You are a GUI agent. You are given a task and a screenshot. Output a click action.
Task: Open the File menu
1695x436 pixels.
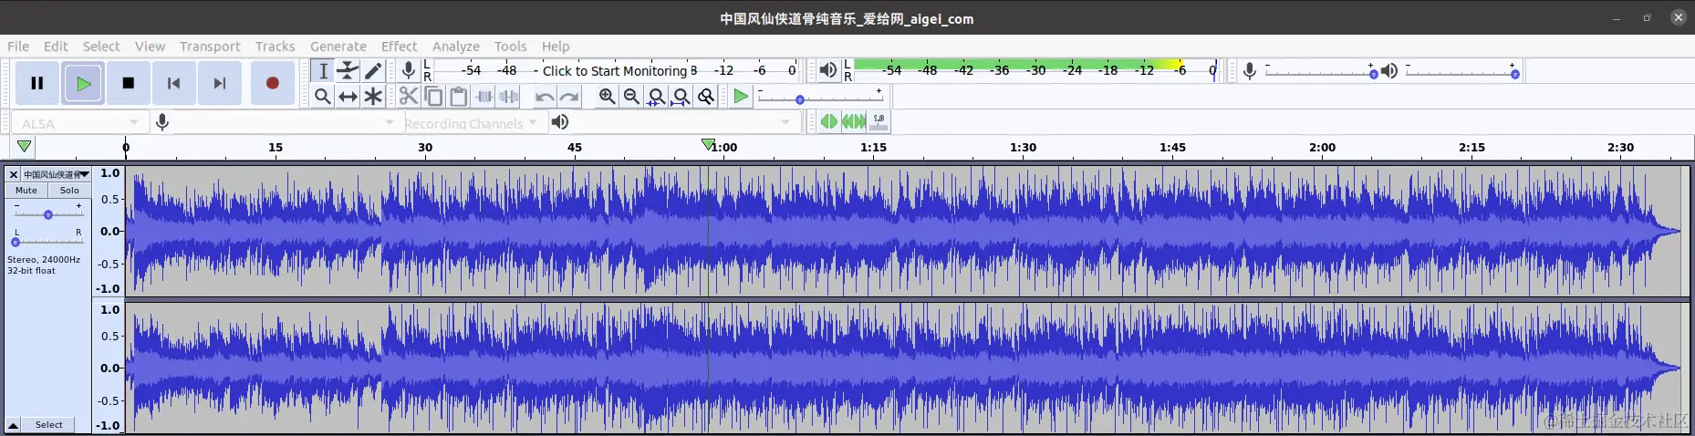[x=18, y=47]
